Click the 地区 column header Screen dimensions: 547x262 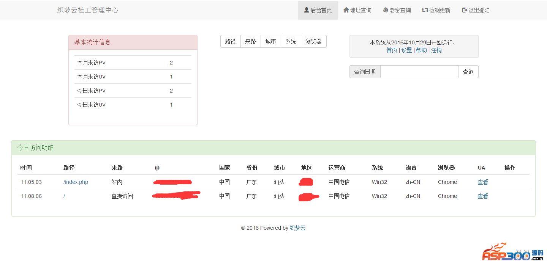pyautogui.click(x=307, y=168)
